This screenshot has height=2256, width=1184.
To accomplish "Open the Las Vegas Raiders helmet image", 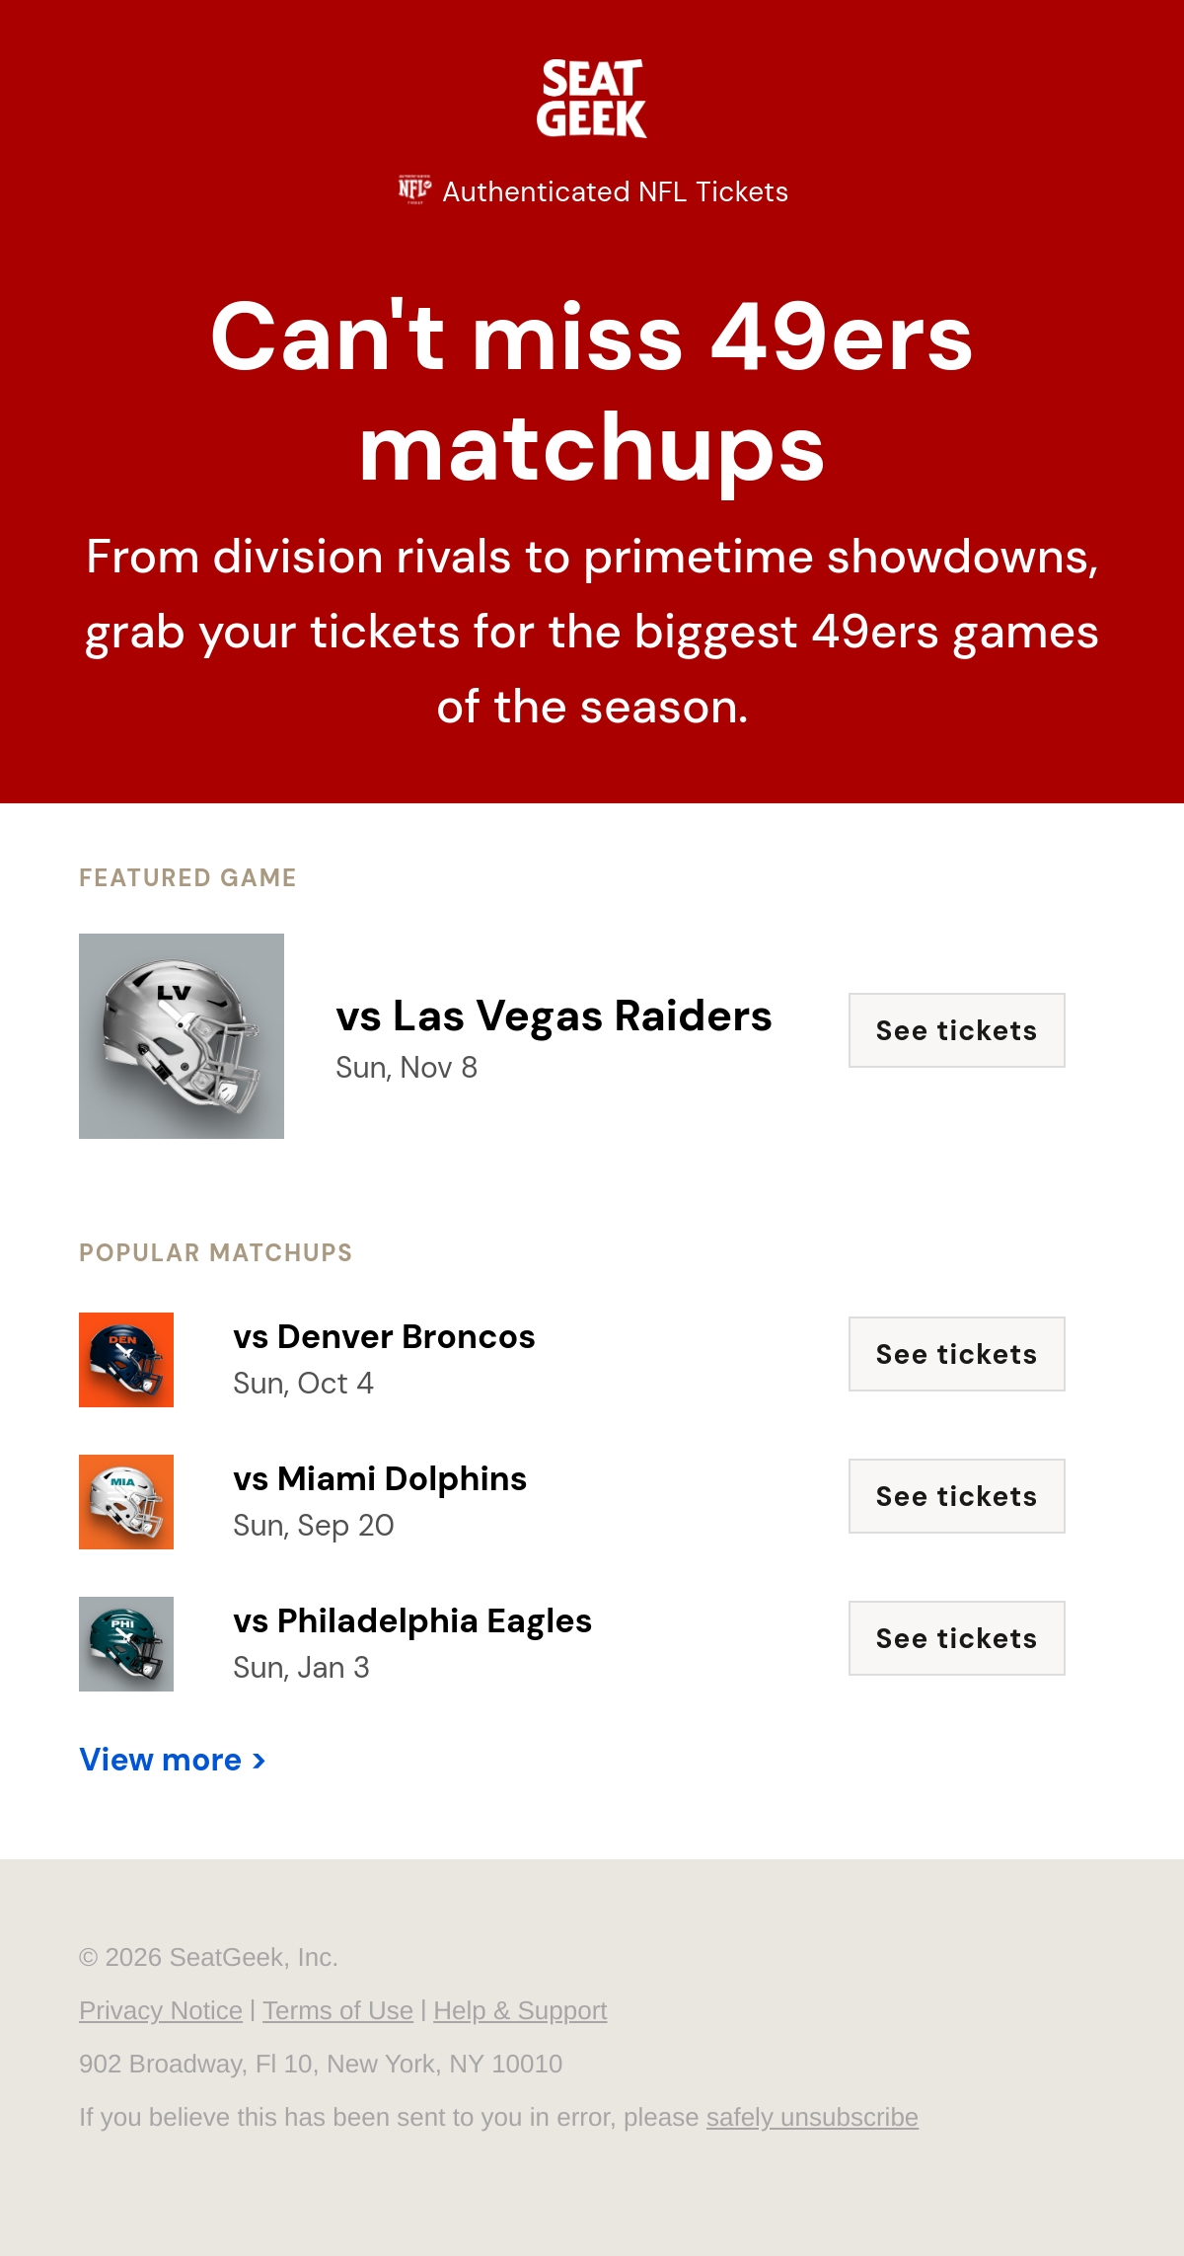I will [182, 1036].
